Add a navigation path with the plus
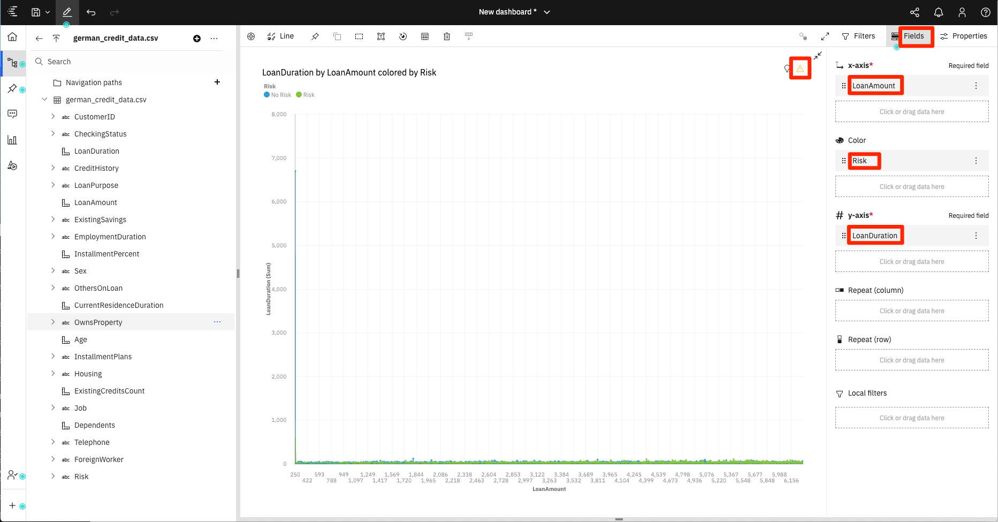The width and height of the screenshot is (998, 522). [217, 82]
